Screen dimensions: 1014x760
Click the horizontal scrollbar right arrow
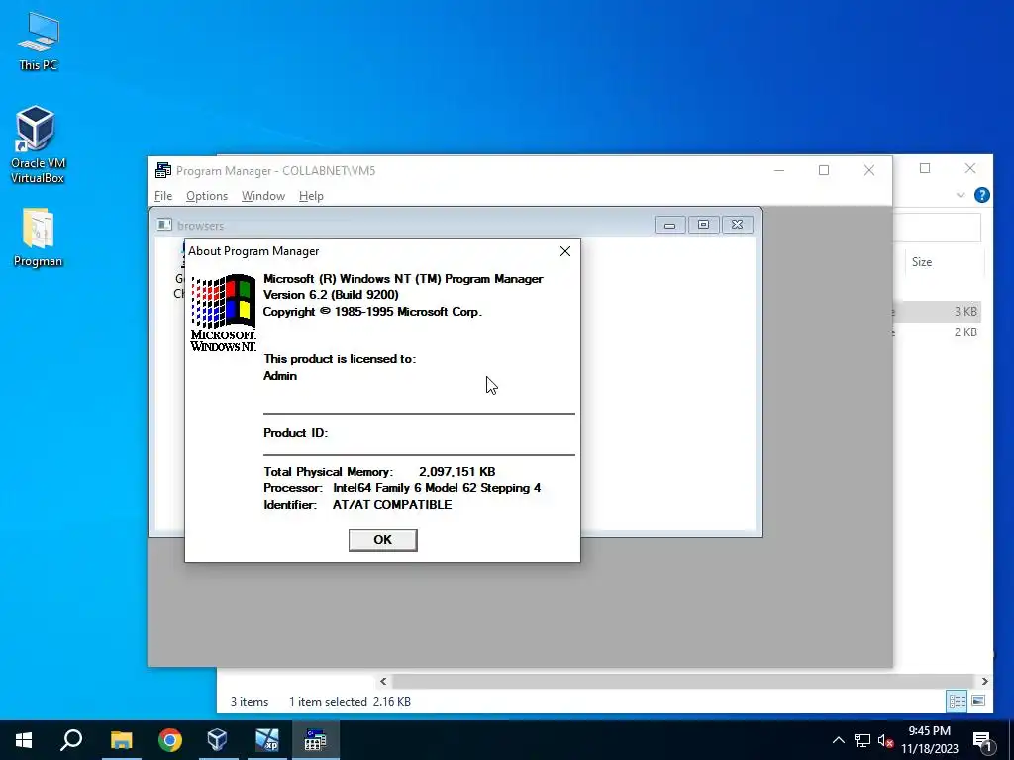coord(985,681)
